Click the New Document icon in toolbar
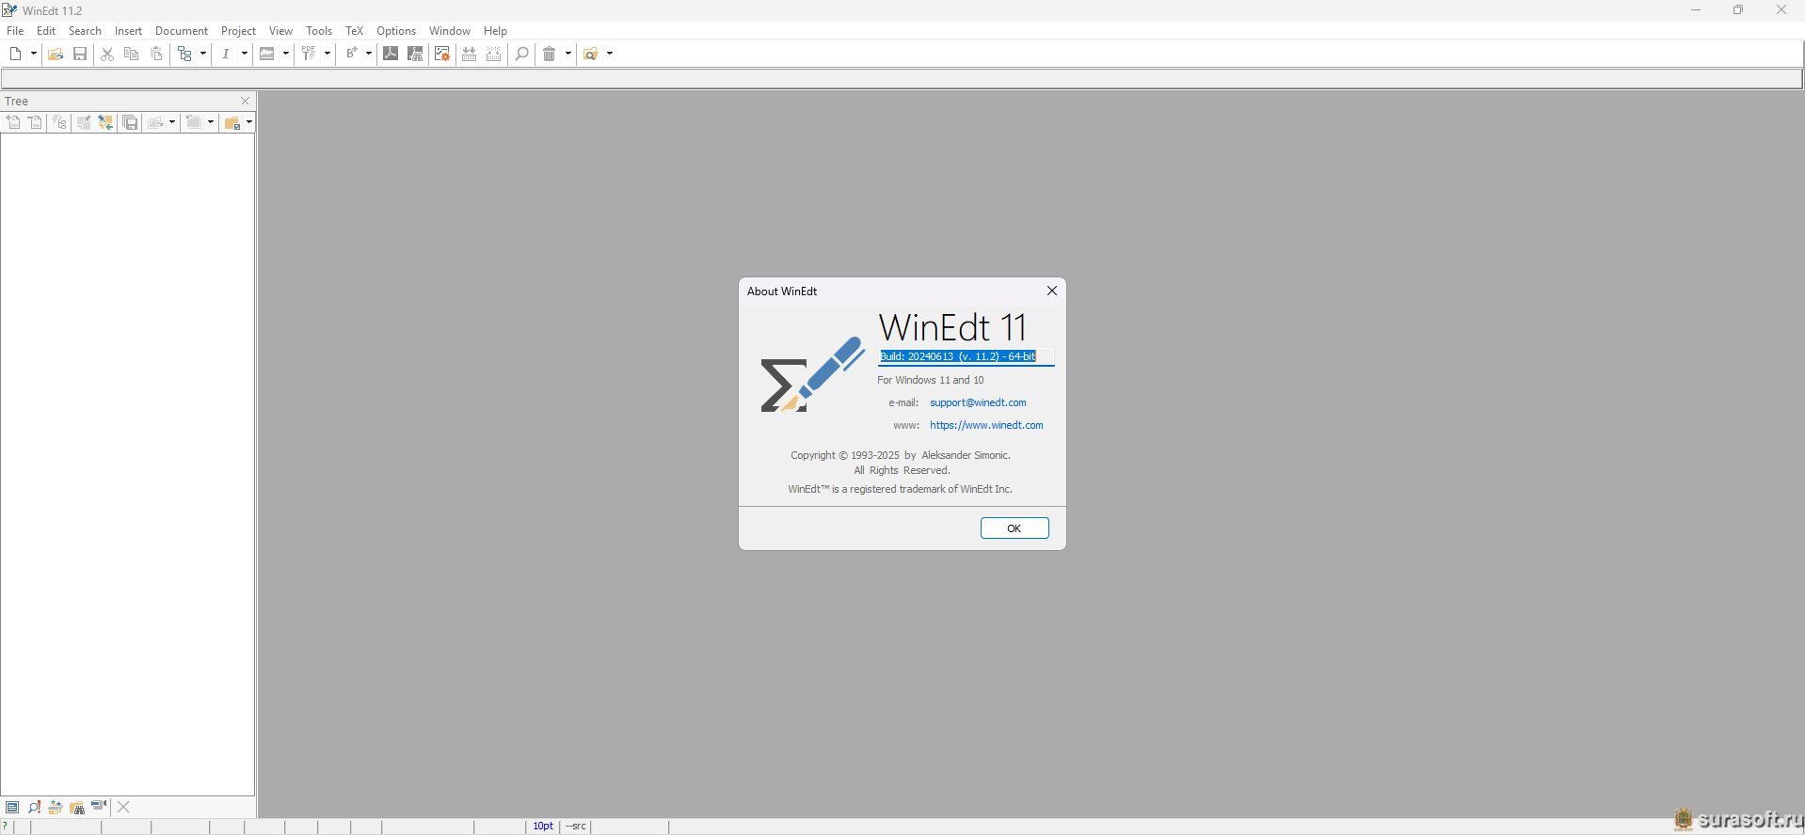This screenshot has width=1805, height=835. point(15,54)
